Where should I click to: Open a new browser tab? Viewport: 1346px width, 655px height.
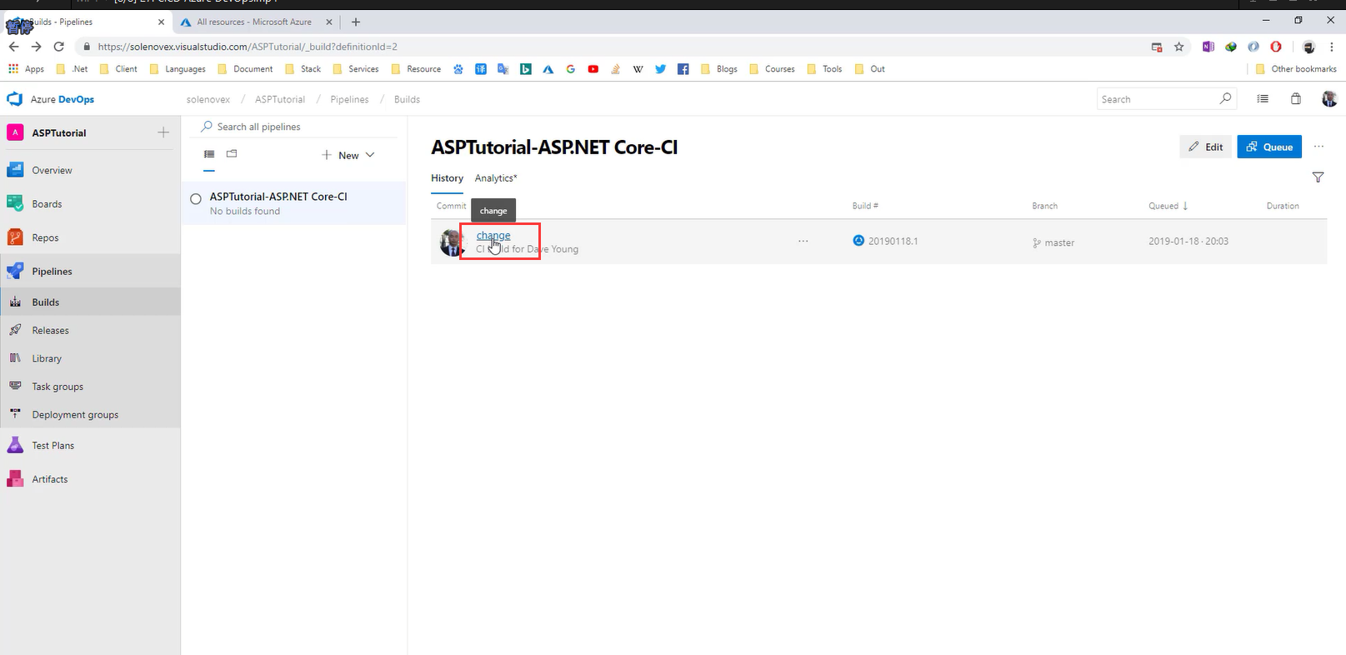[x=356, y=22]
